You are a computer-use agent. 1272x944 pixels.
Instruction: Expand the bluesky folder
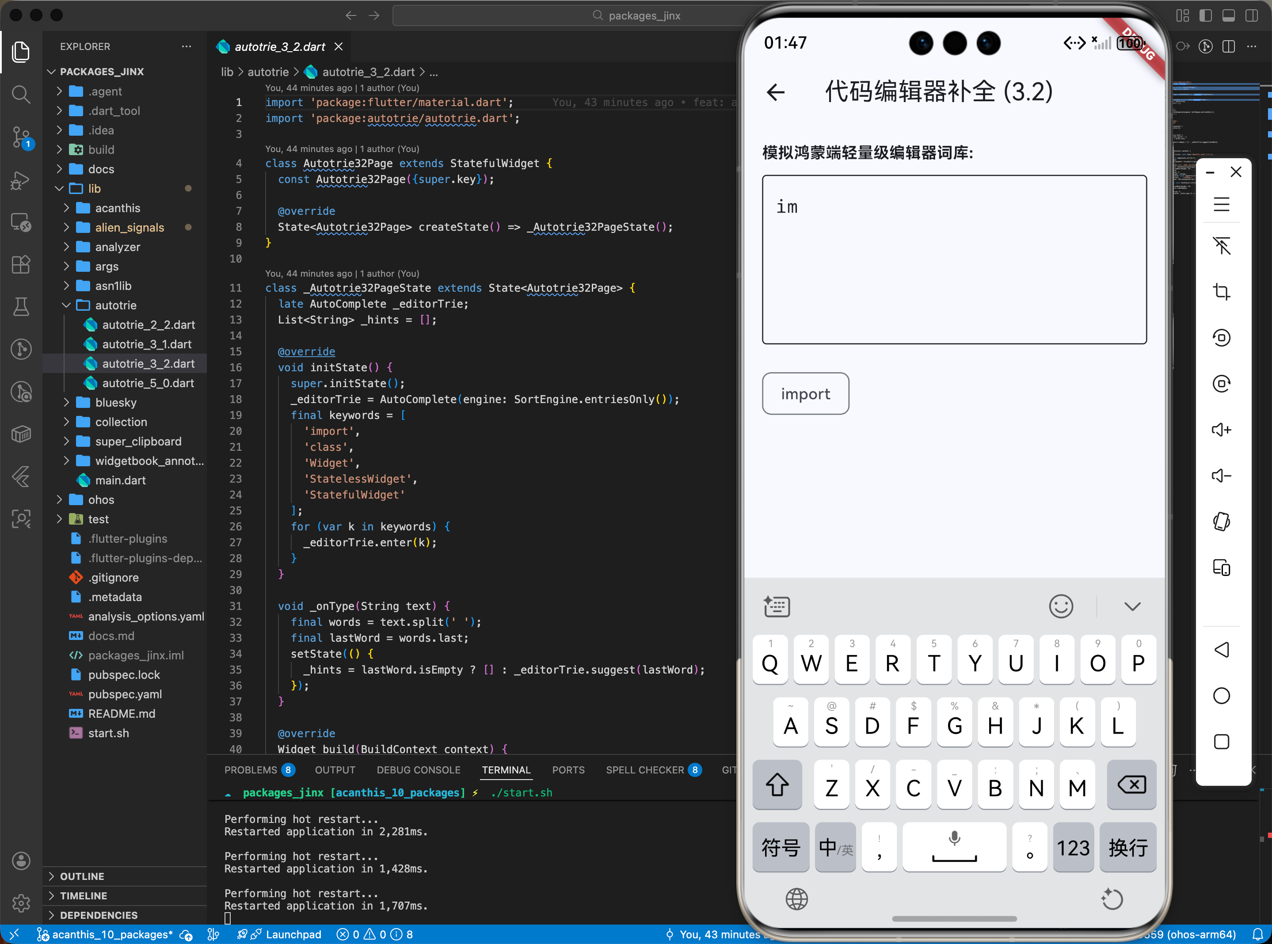[115, 402]
